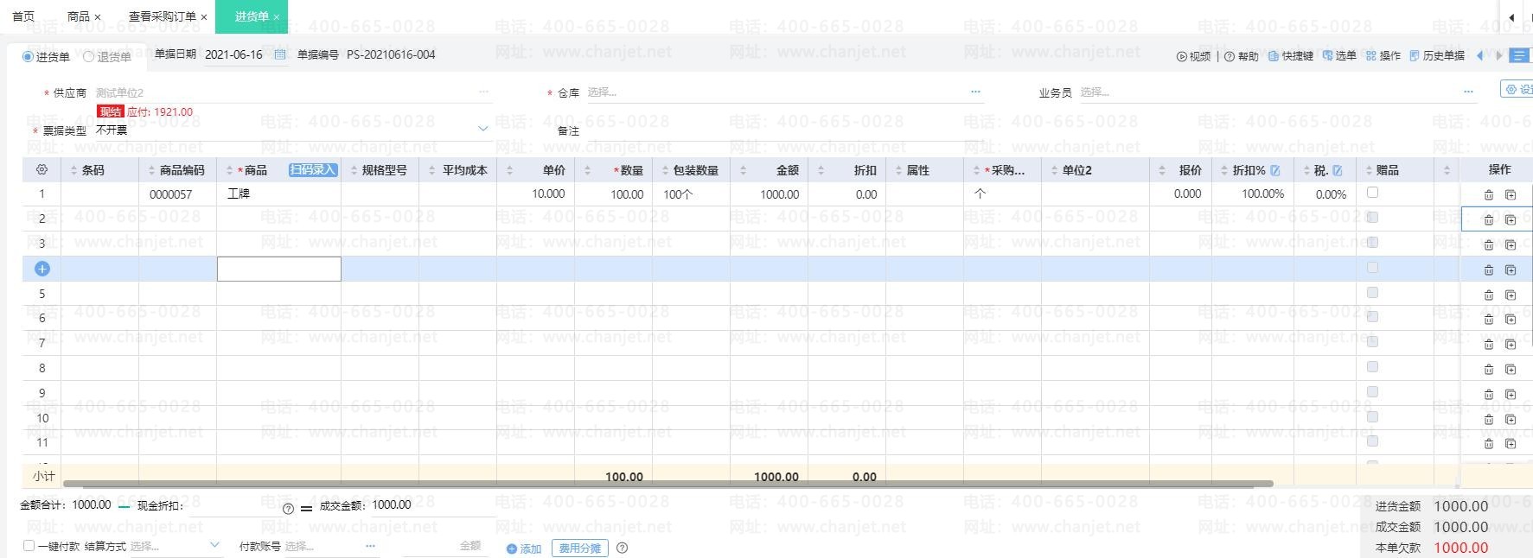The image size is (1533, 558).
Task: Delete row 1 using the trash icon
Action: click(1488, 195)
